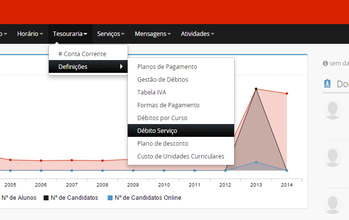This screenshot has width=349, height=220.
Task: Expand the Horário navigation menu
Action: point(31,34)
